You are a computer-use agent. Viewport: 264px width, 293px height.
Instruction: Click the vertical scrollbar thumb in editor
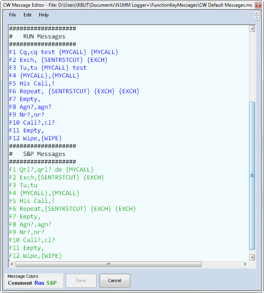pyautogui.click(x=252, y=175)
